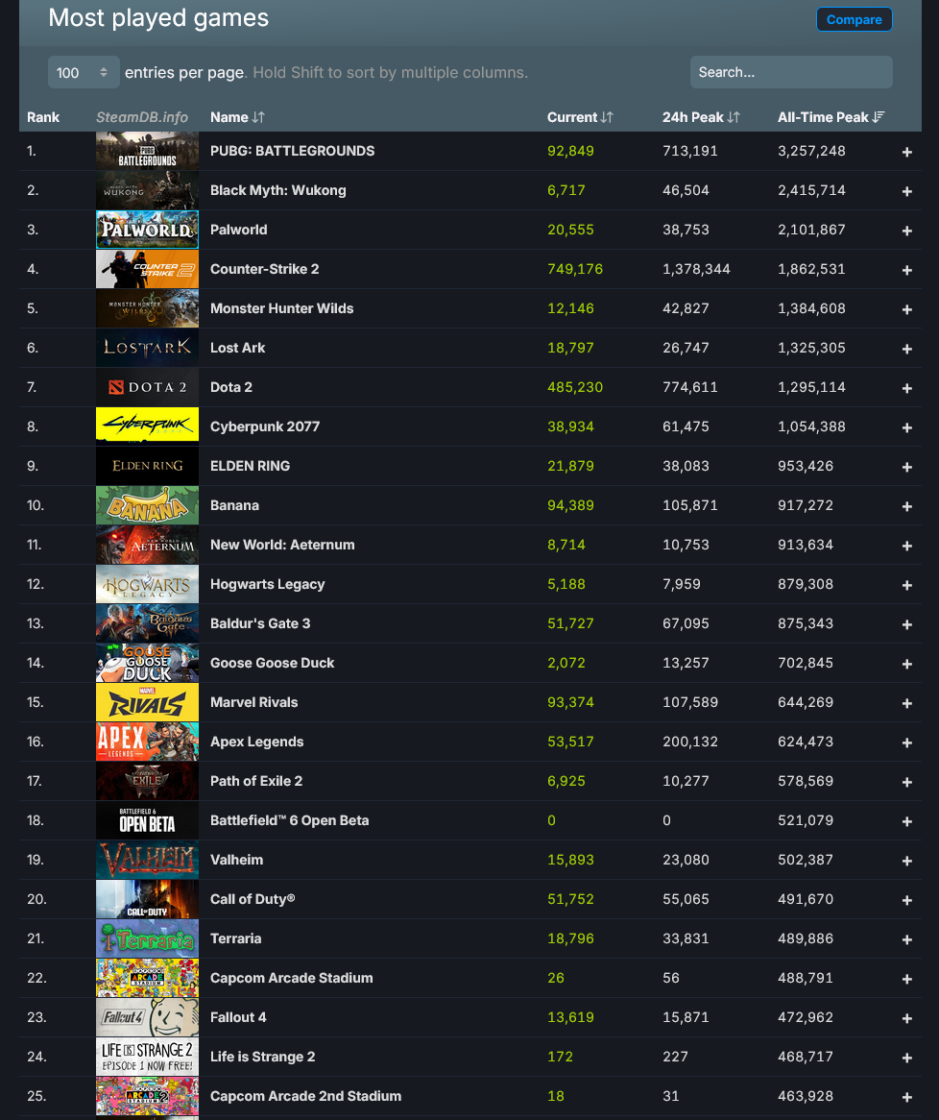Expand the PUBG: BATTLEGROUNDS row plus icon
The image size is (939, 1120).
pyautogui.click(x=907, y=152)
